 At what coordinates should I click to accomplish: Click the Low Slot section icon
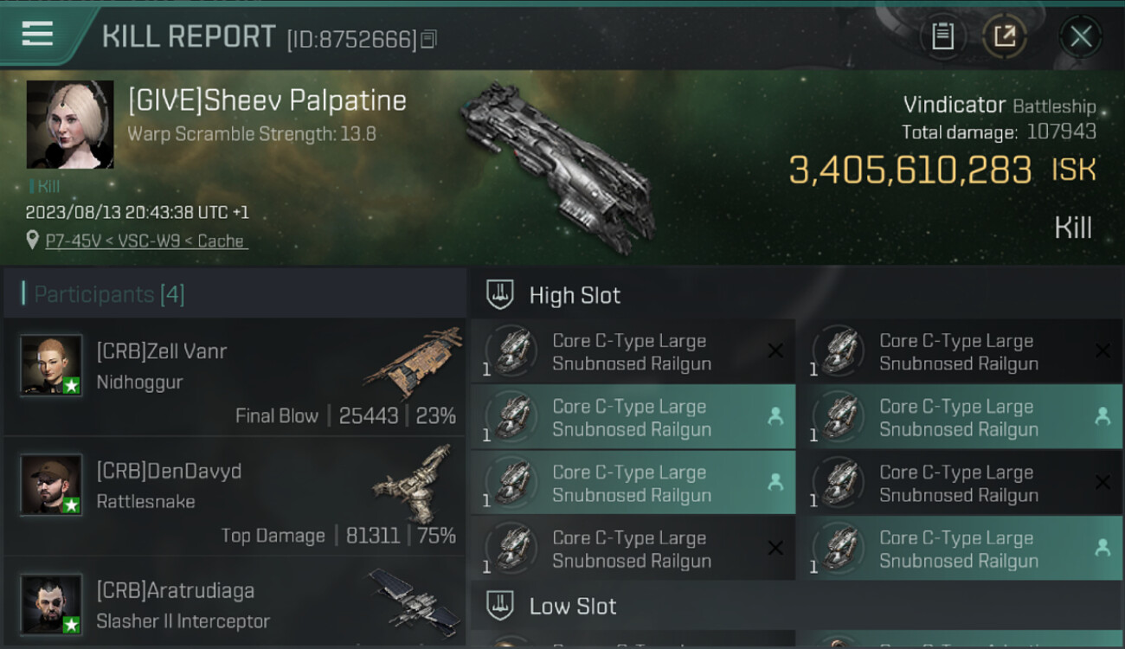point(500,606)
